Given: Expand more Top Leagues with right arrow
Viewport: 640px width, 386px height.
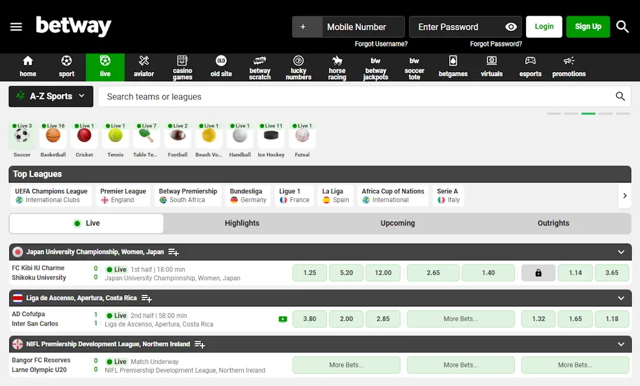Looking at the screenshot, I should click(x=625, y=196).
